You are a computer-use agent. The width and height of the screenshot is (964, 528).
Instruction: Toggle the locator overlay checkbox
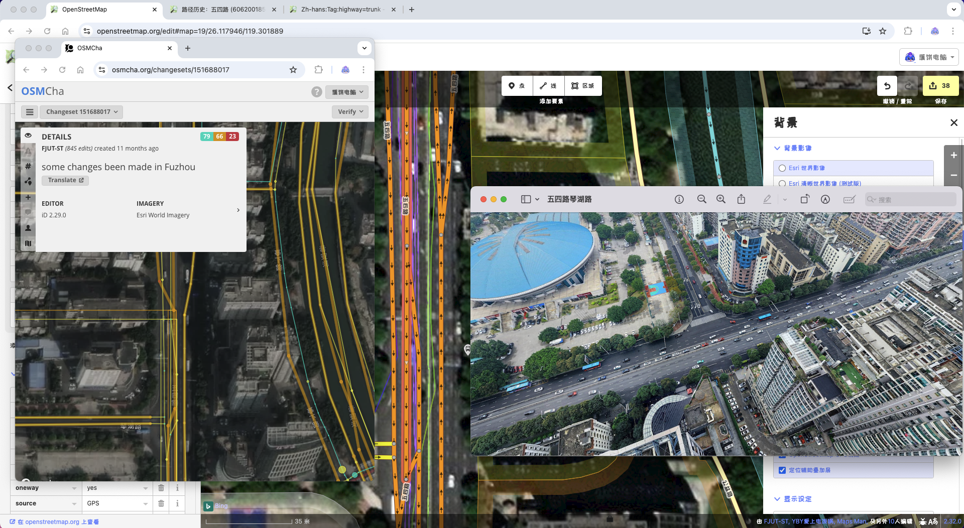782,470
